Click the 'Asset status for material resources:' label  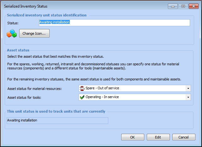tap(34, 89)
